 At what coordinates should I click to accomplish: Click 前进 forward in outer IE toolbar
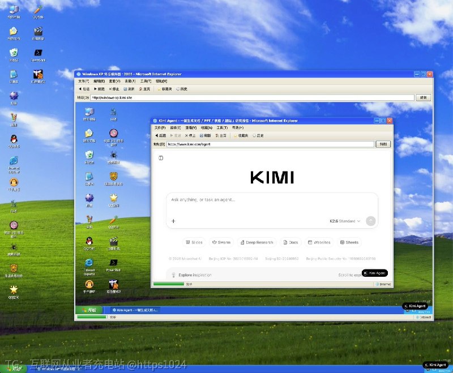click(x=99, y=89)
